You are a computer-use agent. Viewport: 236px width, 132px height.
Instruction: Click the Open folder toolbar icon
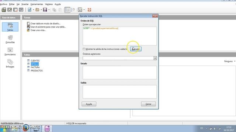(x=37, y=10)
